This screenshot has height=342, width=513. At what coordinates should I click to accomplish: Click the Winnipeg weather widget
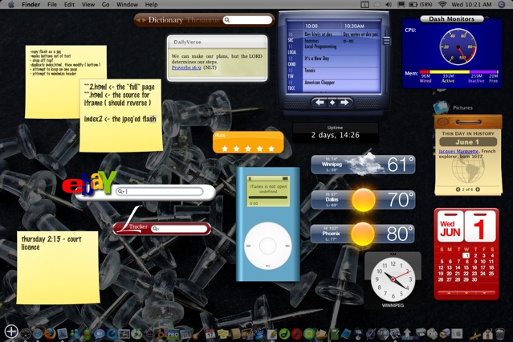pyautogui.click(x=363, y=165)
